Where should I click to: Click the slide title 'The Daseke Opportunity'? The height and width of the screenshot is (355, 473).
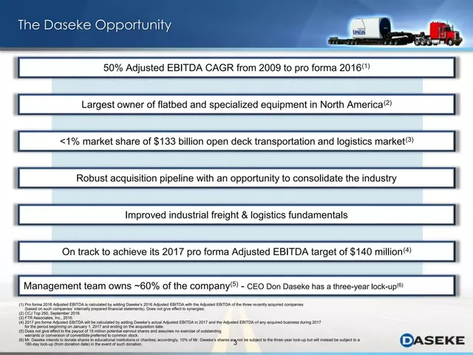(95, 25)
